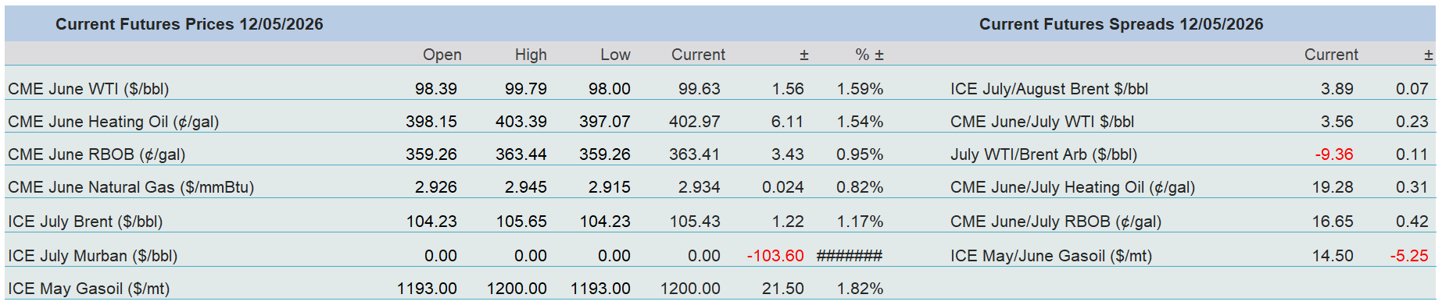Click the Current Futures Prices header
Screen dimensions: 1442x305
tap(189, 24)
